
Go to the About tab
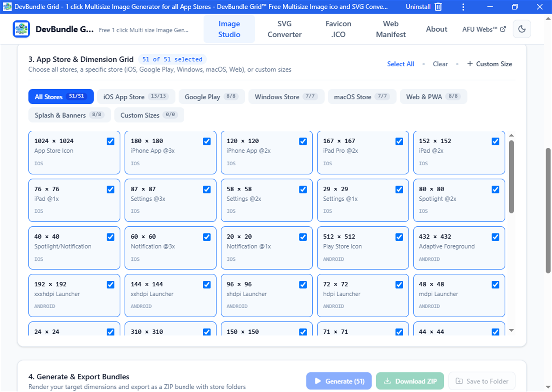pyautogui.click(x=436, y=29)
